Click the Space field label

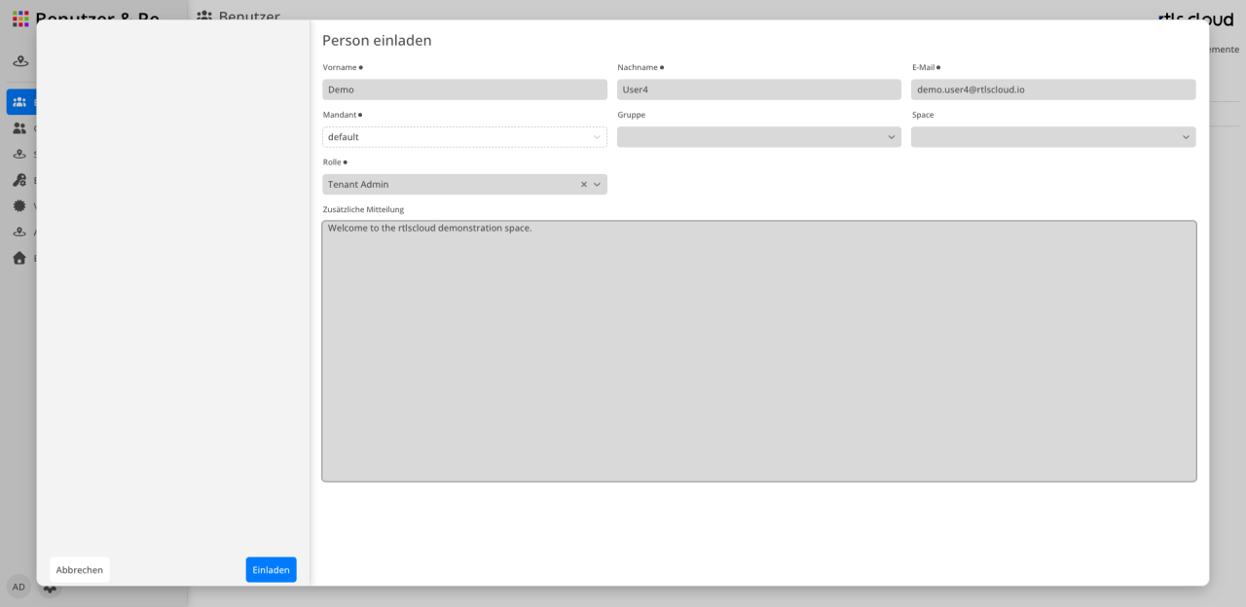click(923, 115)
